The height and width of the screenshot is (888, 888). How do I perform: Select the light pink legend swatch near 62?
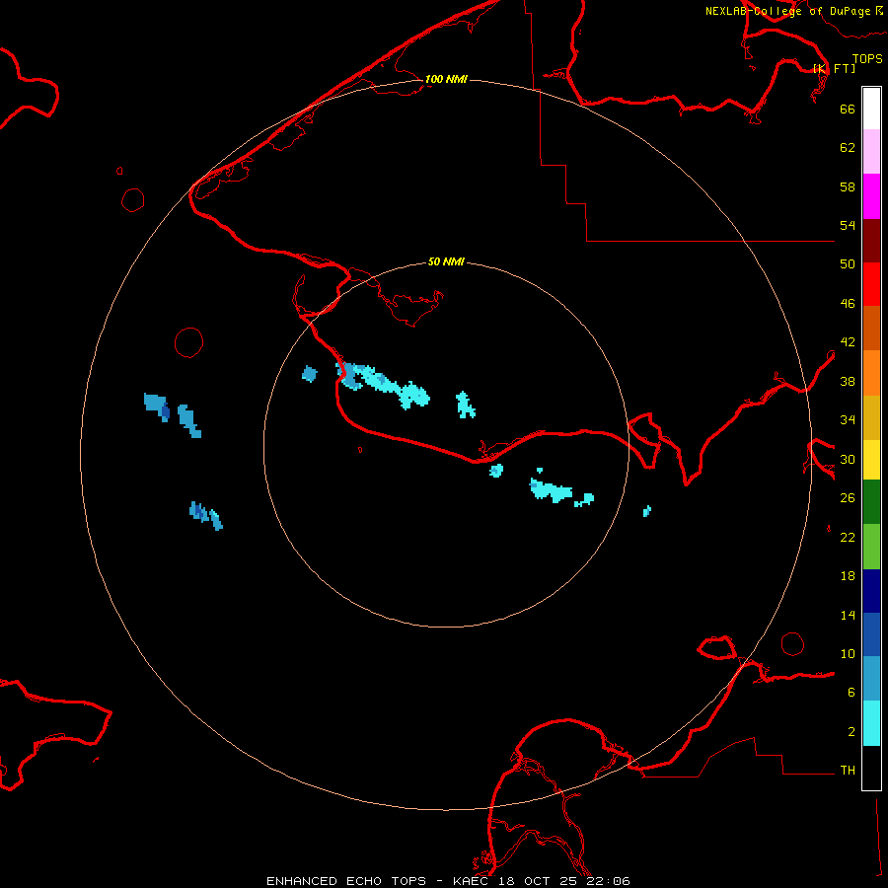[x=871, y=151]
